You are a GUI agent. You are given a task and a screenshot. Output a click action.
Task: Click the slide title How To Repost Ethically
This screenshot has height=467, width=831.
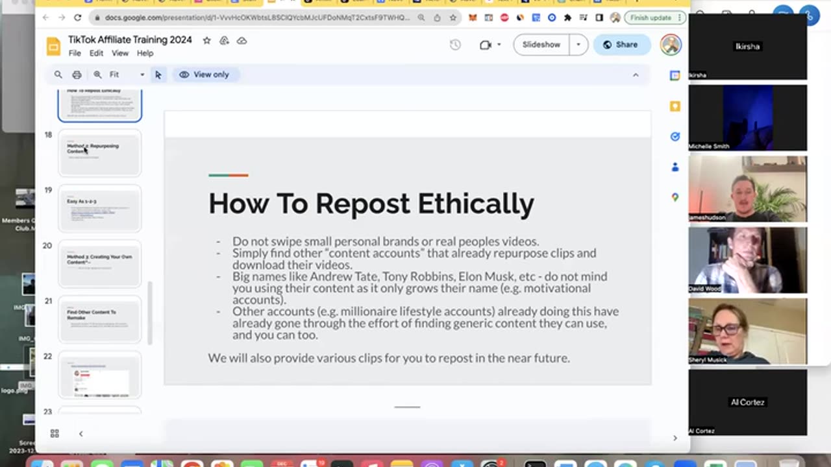coord(371,204)
